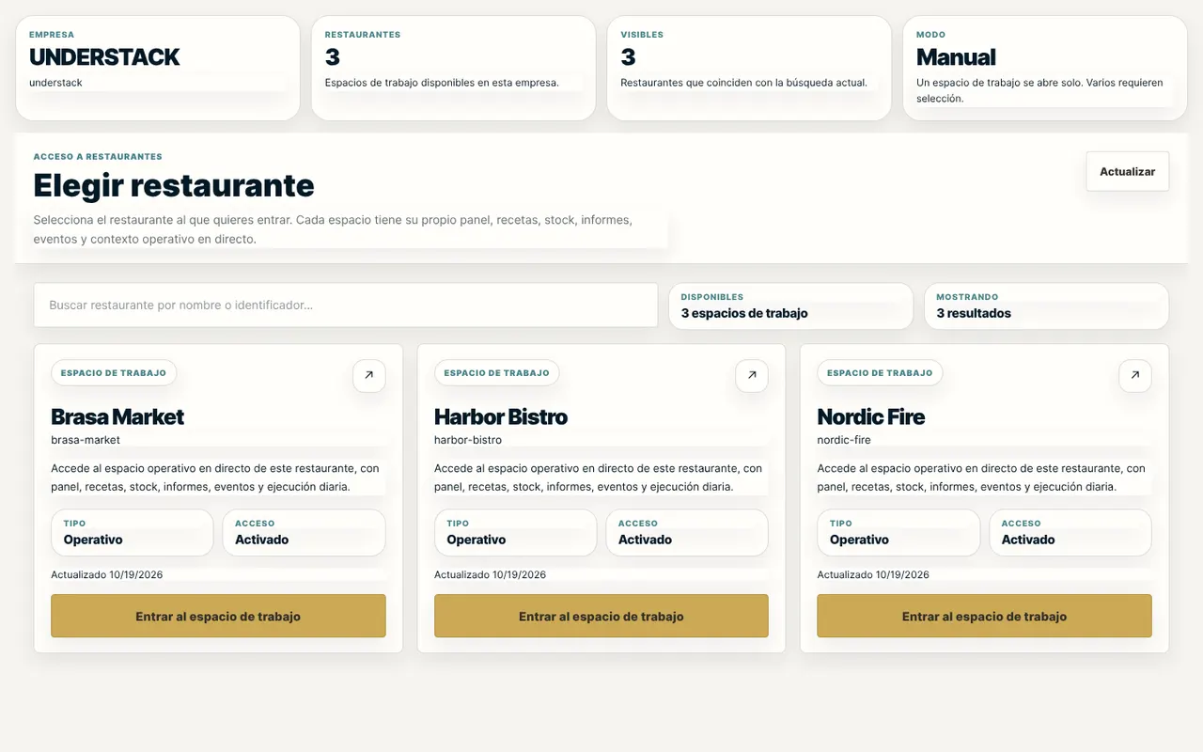The height and width of the screenshot is (752, 1203).
Task: Enter the Nordic Fire workspace
Action: click(985, 616)
